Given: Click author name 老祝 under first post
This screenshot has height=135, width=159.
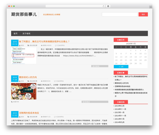Looking at the screenshot, I should [x=22, y=45].
